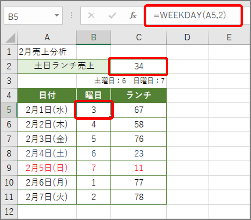
Task: Click the formula bar resize dots handle
Action: [x=72, y=15]
